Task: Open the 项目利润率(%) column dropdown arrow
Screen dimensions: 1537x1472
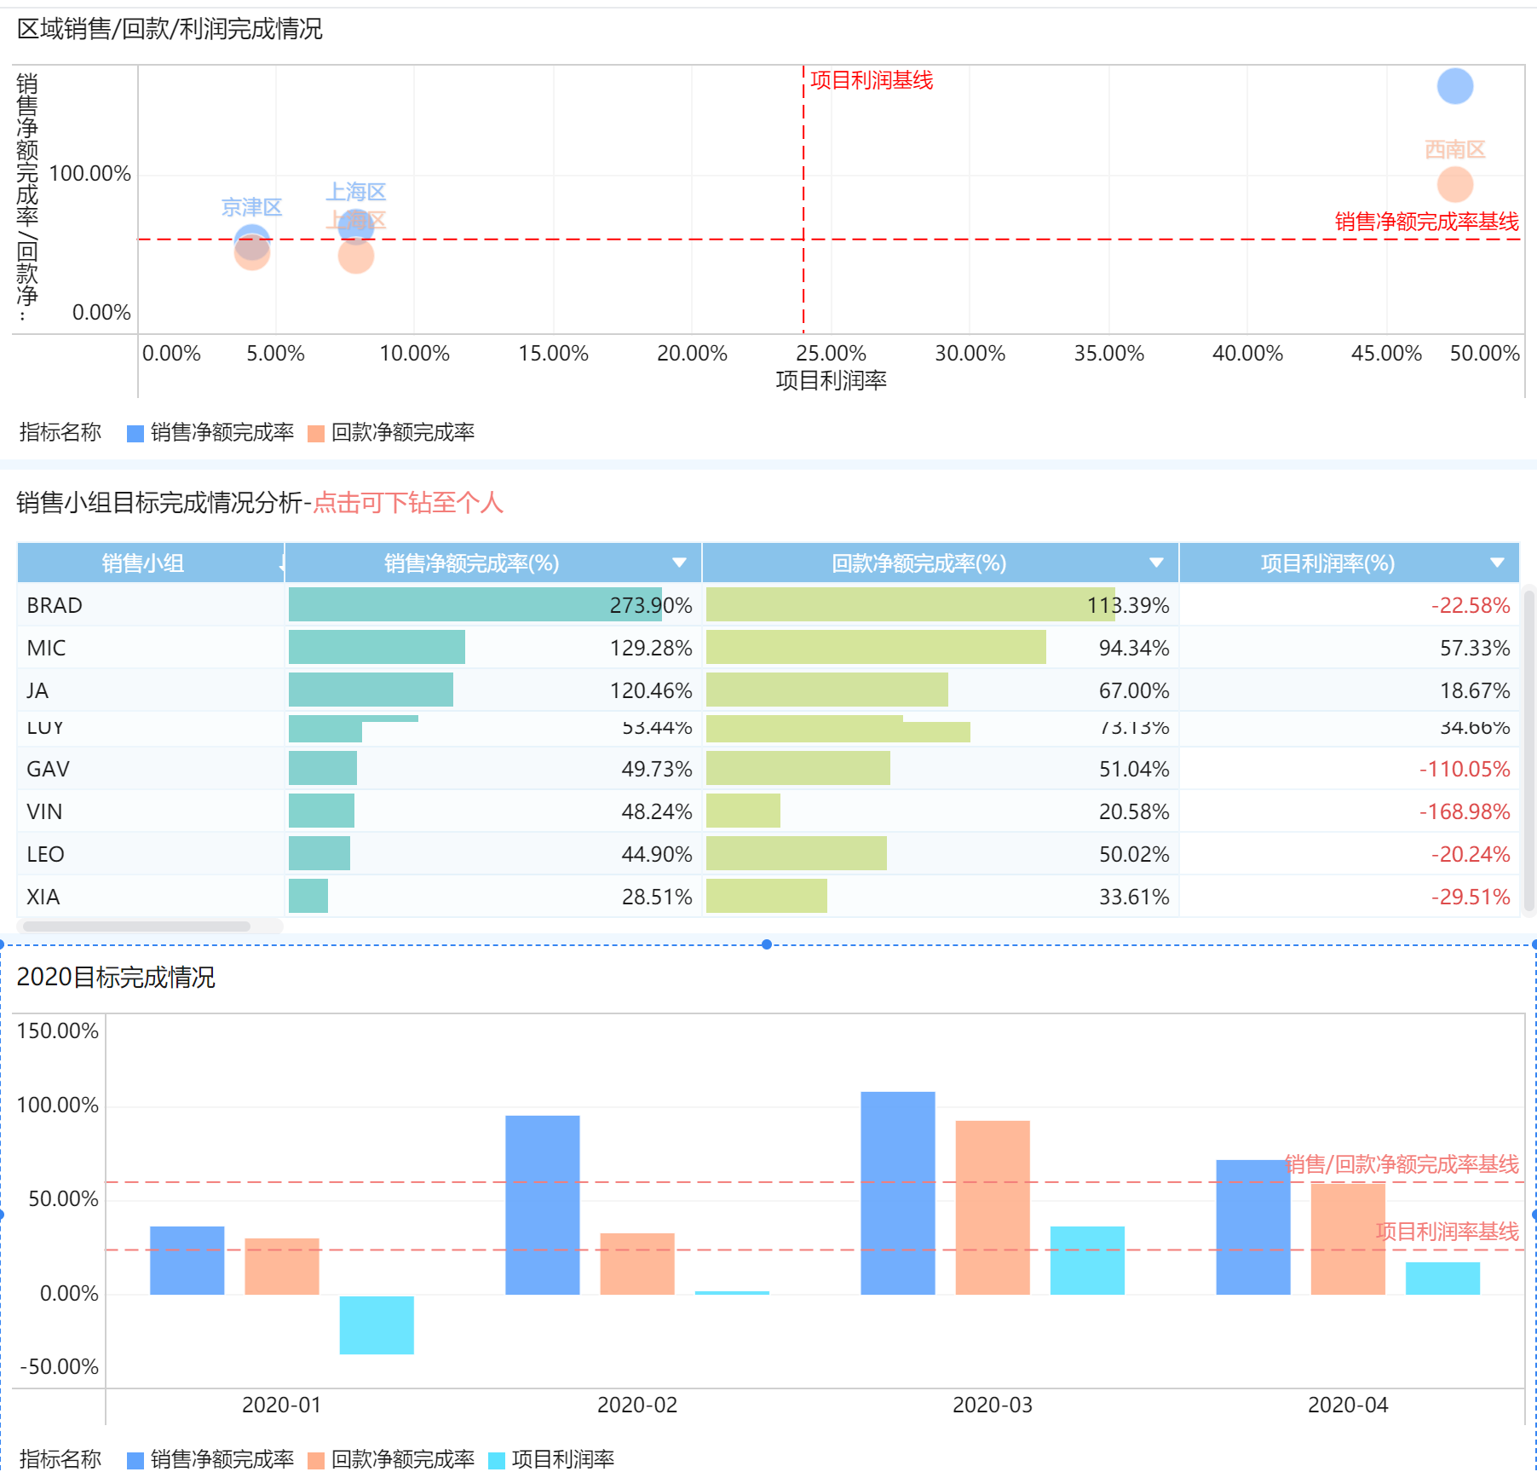Action: pyautogui.click(x=1497, y=563)
